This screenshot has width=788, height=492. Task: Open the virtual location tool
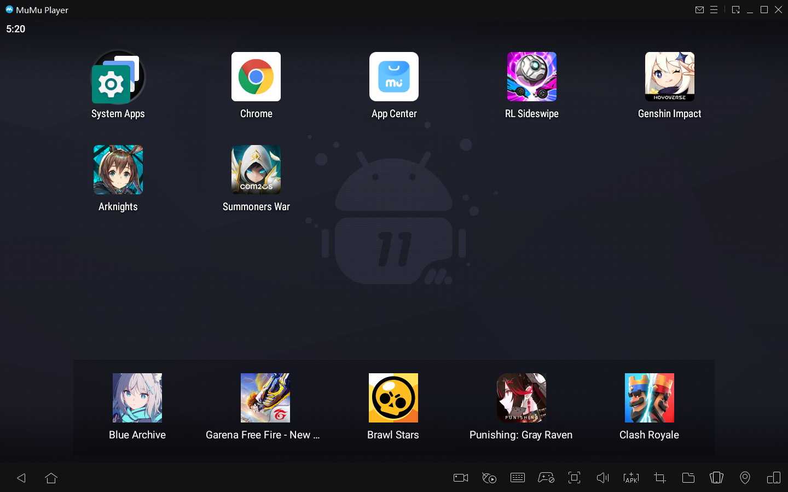tap(745, 478)
